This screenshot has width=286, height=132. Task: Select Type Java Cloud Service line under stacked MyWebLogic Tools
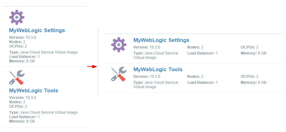(x=43, y=112)
